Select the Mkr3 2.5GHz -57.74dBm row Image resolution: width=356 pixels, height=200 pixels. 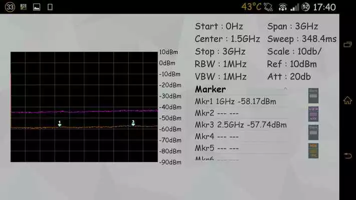[241, 124]
